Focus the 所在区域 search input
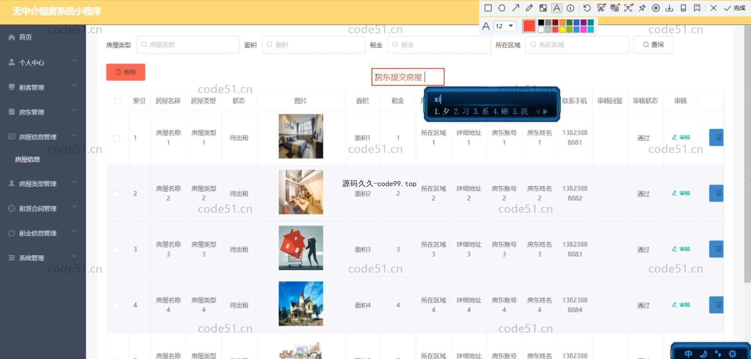 pyautogui.click(x=577, y=45)
